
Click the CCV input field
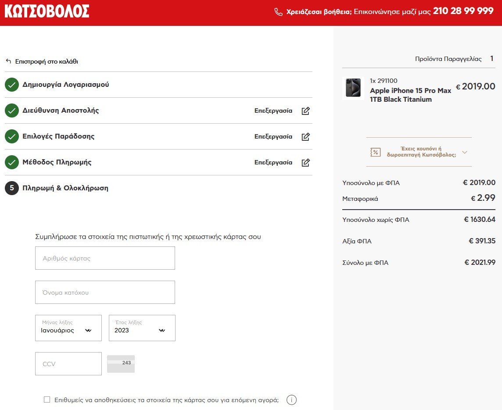68,364
